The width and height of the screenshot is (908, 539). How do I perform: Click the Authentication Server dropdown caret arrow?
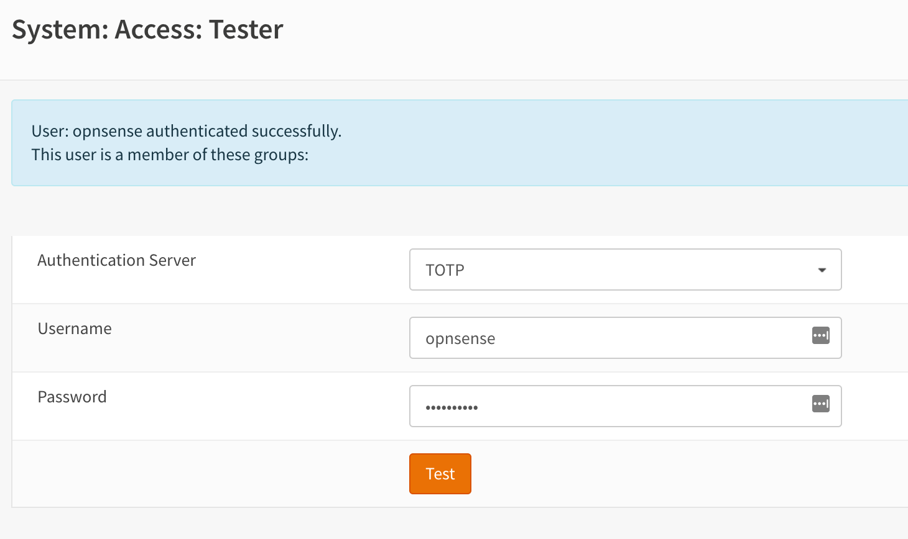click(x=822, y=270)
